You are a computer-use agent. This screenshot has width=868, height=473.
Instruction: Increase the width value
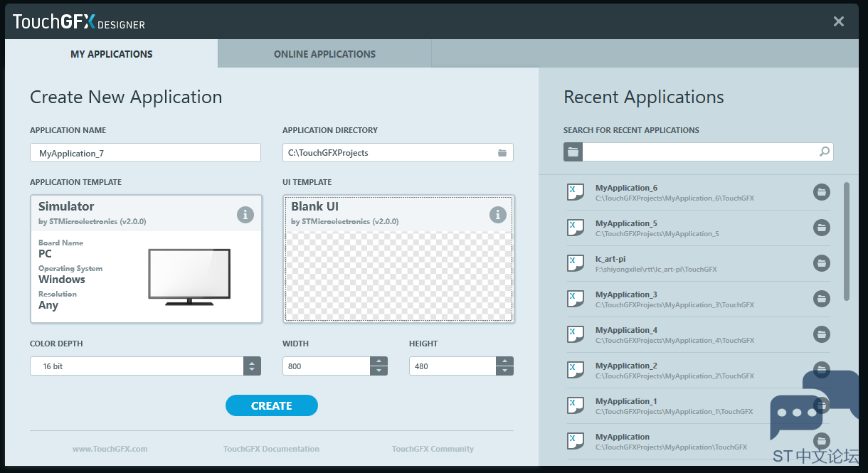[x=379, y=361]
